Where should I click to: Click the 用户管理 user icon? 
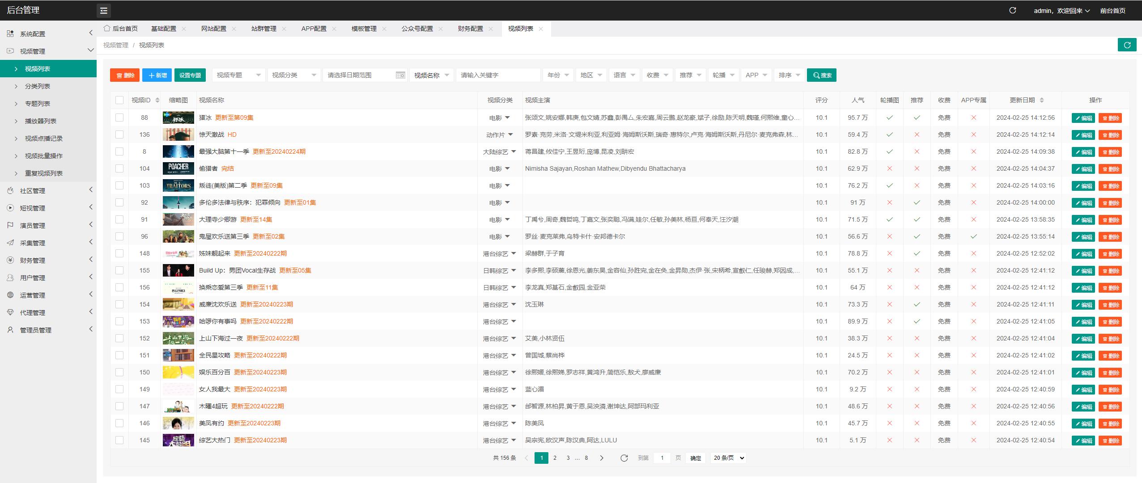(10, 277)
